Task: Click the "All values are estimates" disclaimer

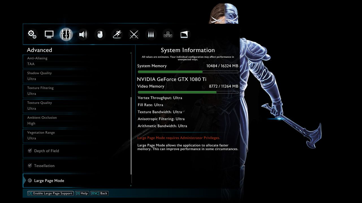Action: (x=188, y=58)
